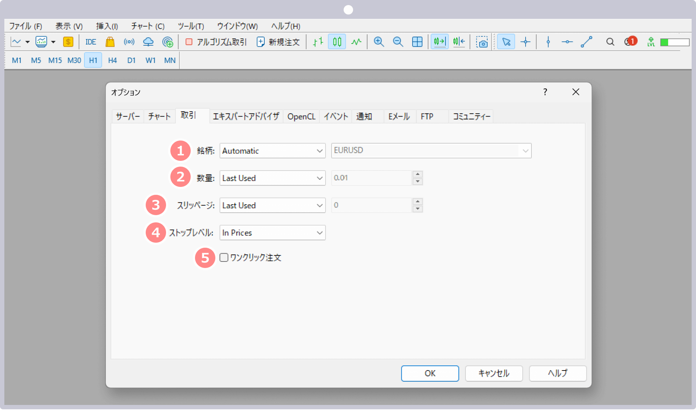Image resolution: width=696 pixels, height=410 pixels.
Task: Select the M5 timeframe
Action: tap(36, 60)
